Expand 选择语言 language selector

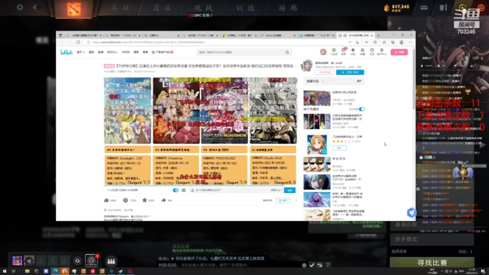(x=399, y=251)
